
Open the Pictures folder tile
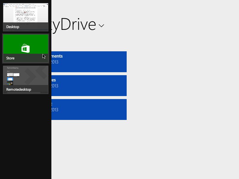[x=89, y=86]
